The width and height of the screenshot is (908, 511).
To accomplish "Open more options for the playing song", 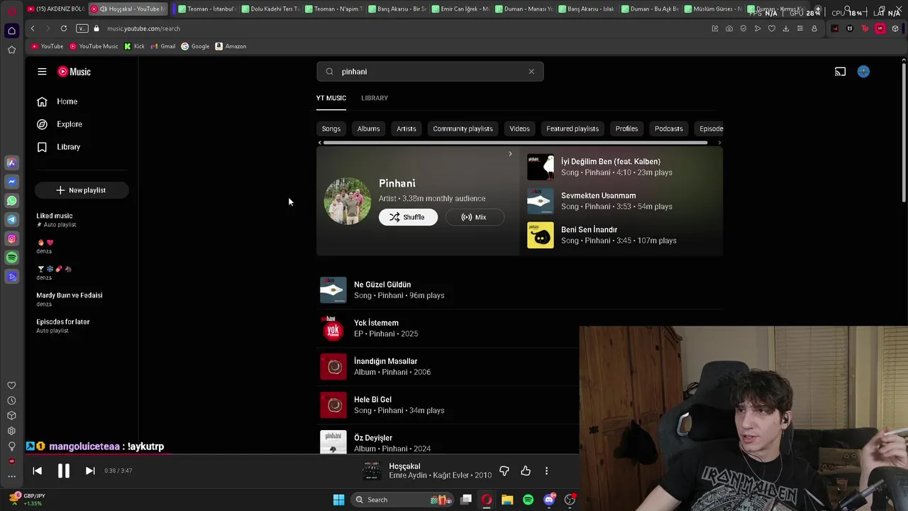I will tap(546, 471).
